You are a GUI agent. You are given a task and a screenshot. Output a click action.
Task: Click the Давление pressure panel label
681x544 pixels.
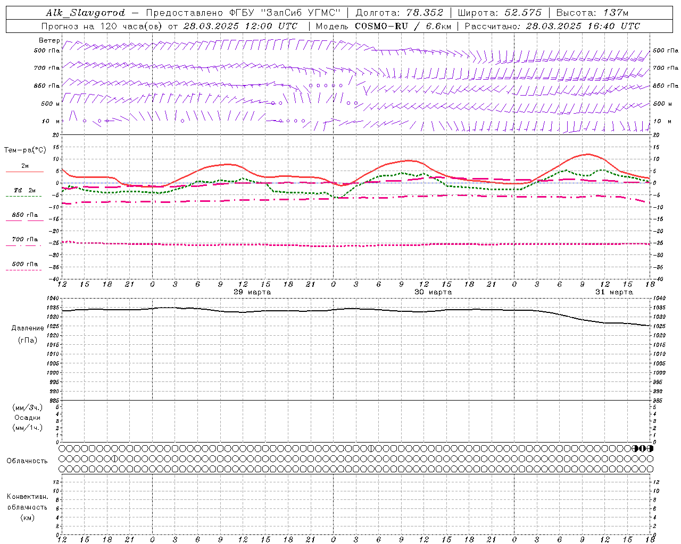click(x=28, y=328)
